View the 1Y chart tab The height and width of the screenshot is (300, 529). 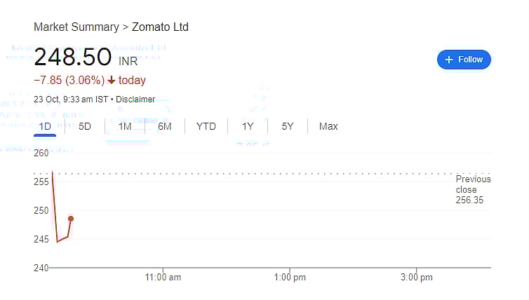point(248,126)
